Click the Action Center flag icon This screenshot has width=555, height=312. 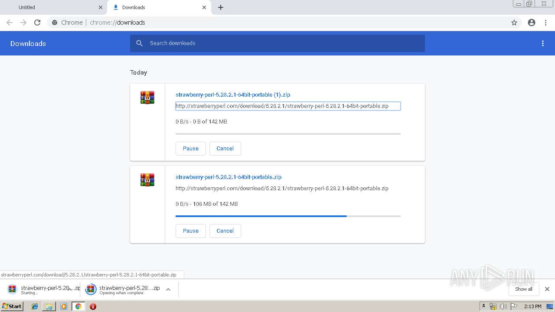tap(513, 306)
